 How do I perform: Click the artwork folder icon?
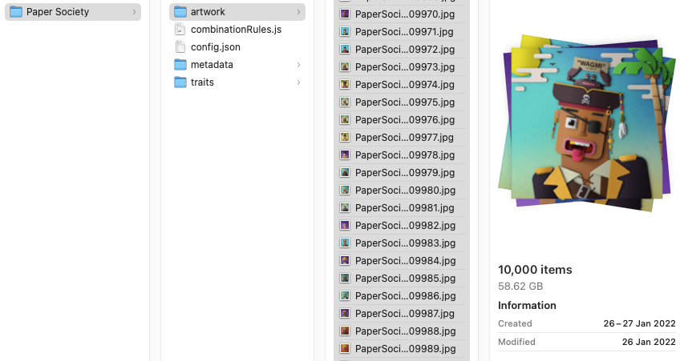(180, 12)
